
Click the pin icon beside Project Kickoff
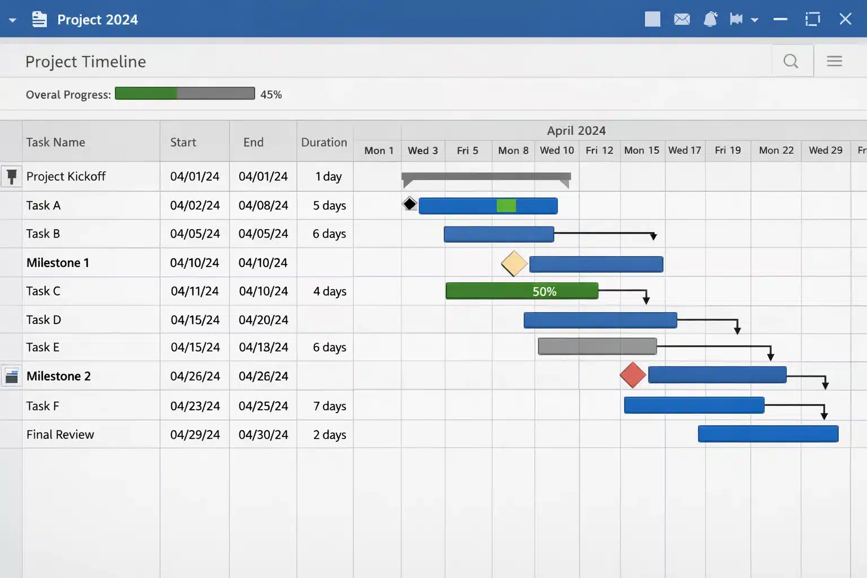click(x=11, y=176)
